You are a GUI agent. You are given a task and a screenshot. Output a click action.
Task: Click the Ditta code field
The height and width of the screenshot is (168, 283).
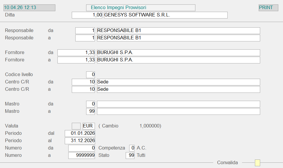coord(87,15)
